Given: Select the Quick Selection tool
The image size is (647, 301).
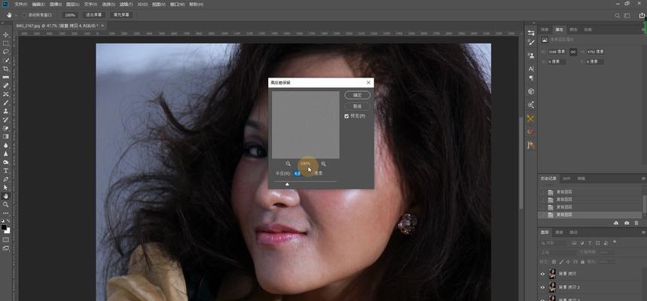Looking at the screenshot, I should point(6,60).
